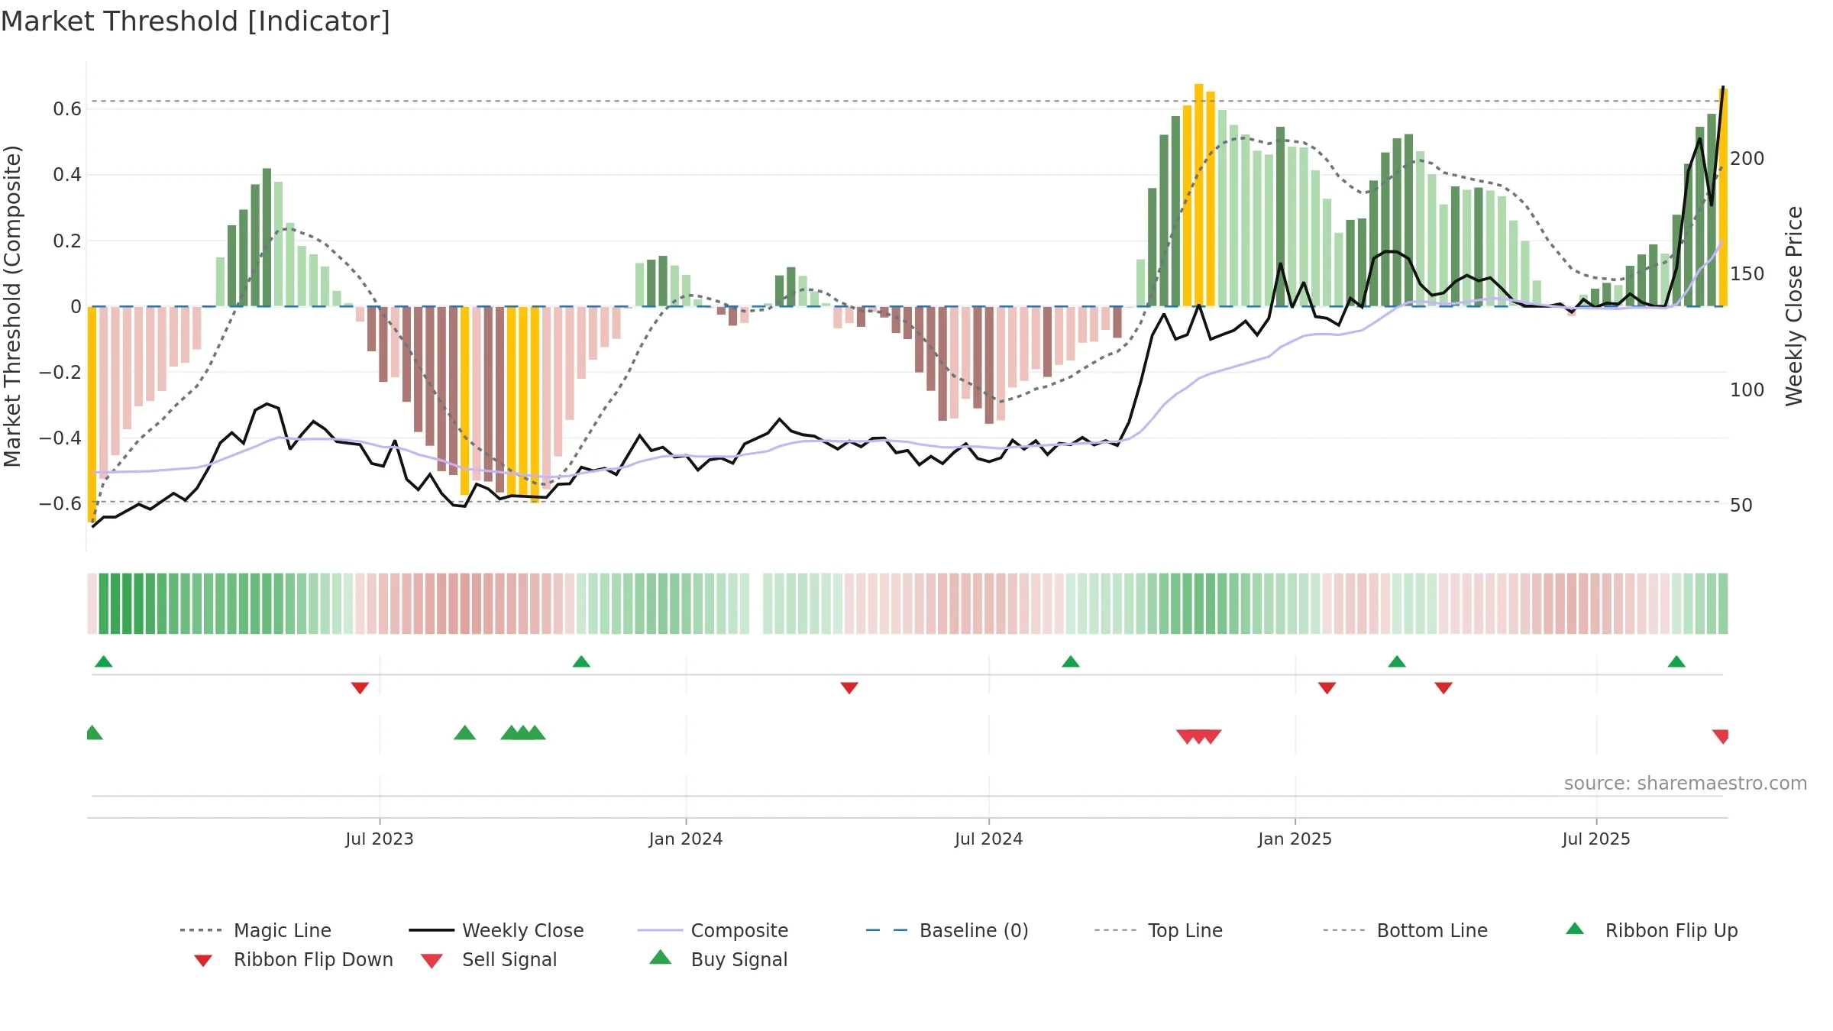Image resolution: width=1833 pixels, height=1031 pixels.
Task: Click the ribbon flip up triangle around Mar 2025
Action: click(1397, 661)
